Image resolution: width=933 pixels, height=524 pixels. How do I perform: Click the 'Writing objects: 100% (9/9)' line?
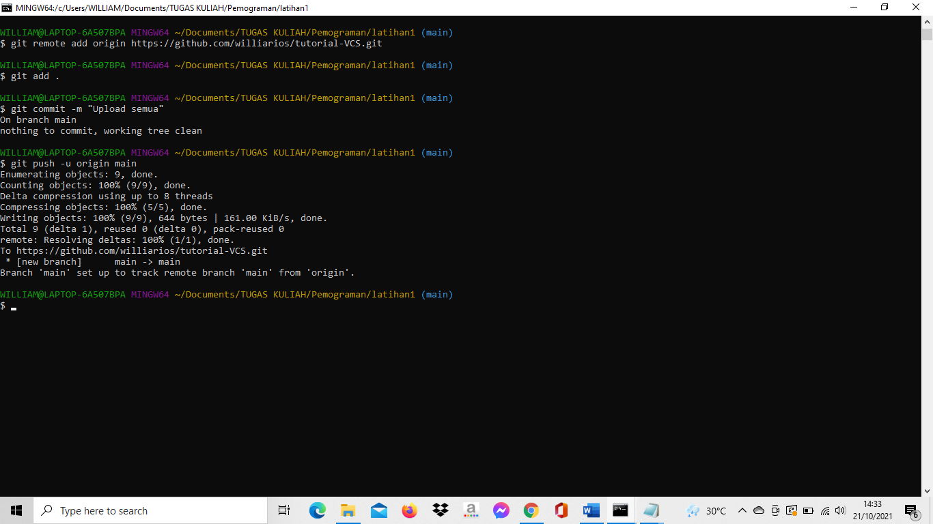tap(164, 218)
